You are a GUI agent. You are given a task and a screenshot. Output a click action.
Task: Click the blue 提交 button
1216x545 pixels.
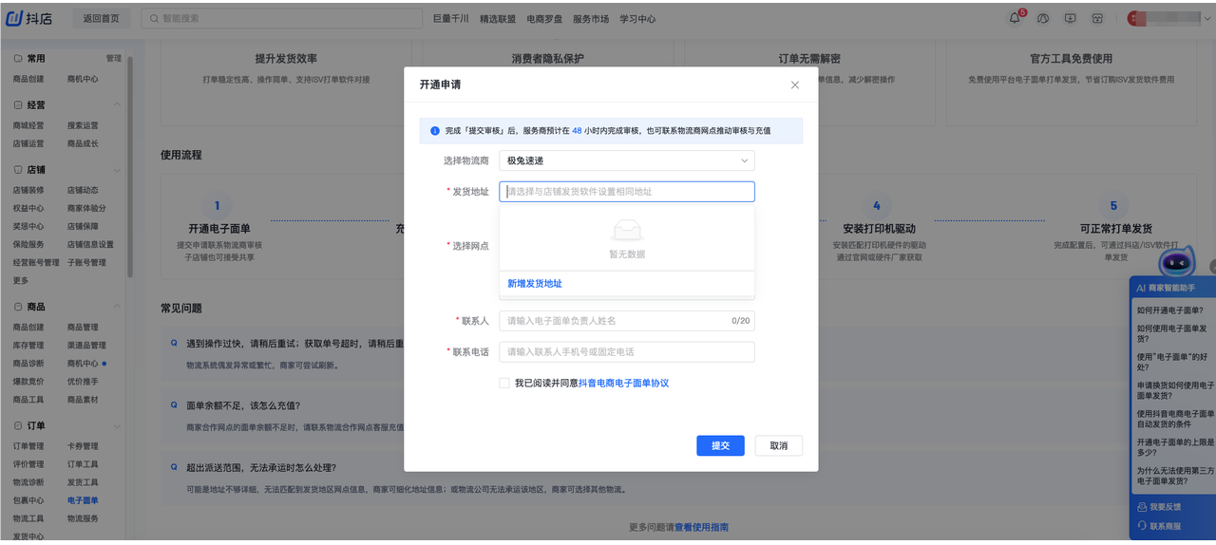point(721,445)
